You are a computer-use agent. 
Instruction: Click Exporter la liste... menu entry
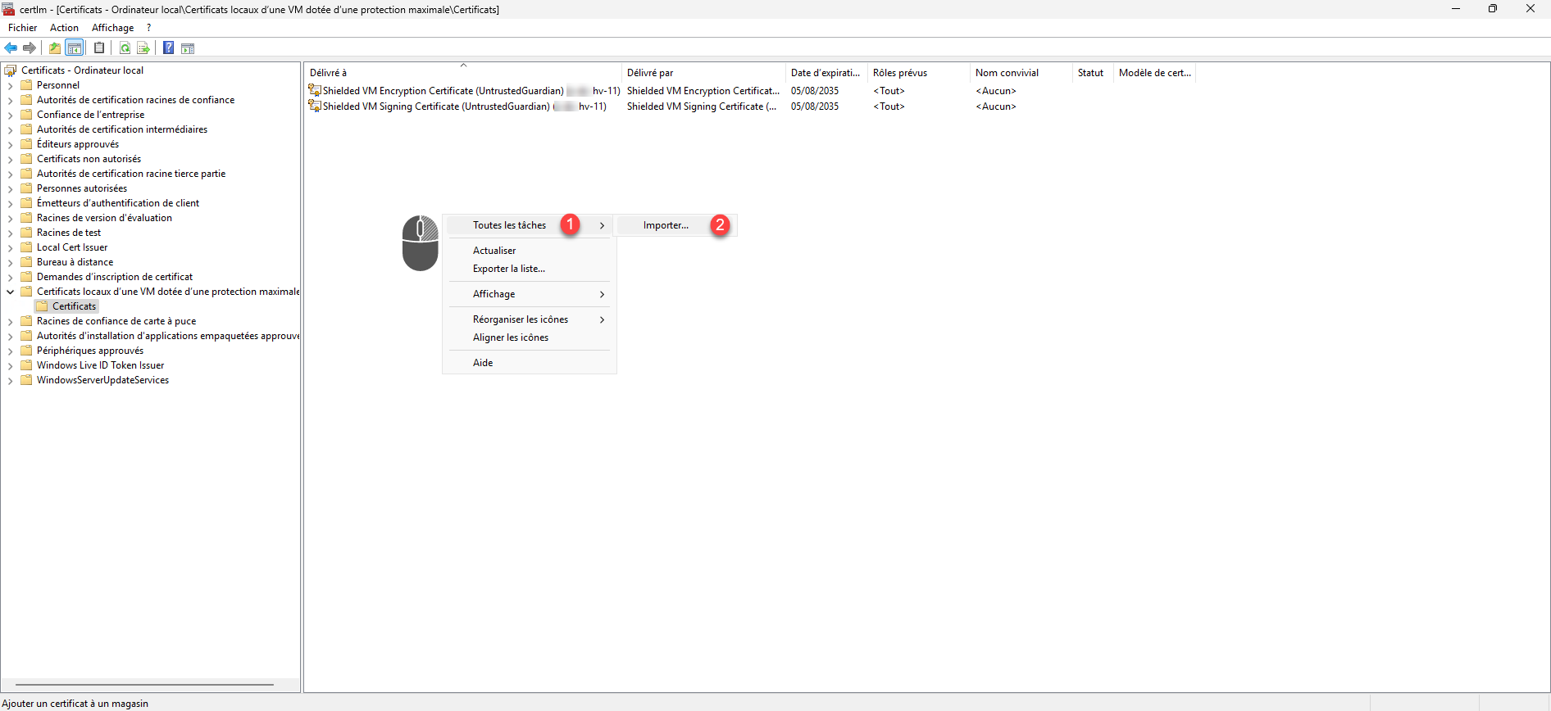coord(508,269)
